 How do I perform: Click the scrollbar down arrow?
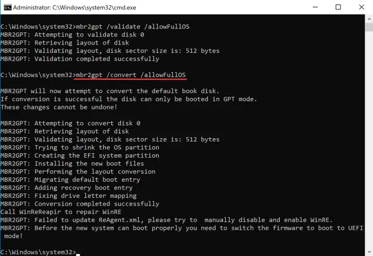coord(369,252)
